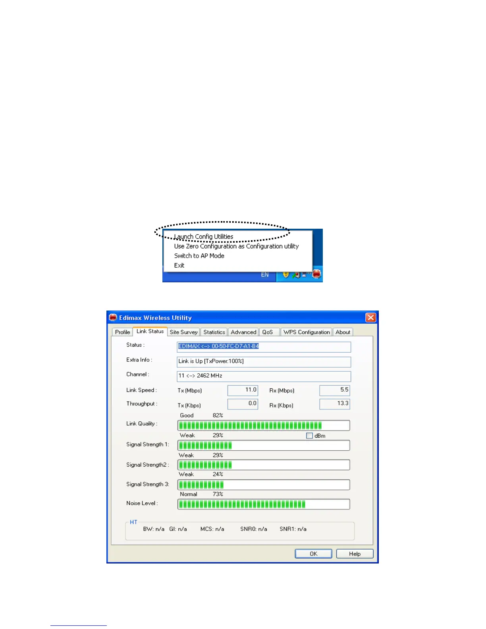
Task: Click the Signal Strength2 bar
Action: click(x=264, y=465)
